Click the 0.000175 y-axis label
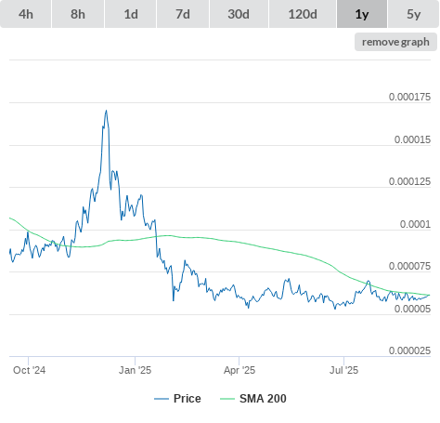Viewport: 440px width, 423px height. (409, 97)
